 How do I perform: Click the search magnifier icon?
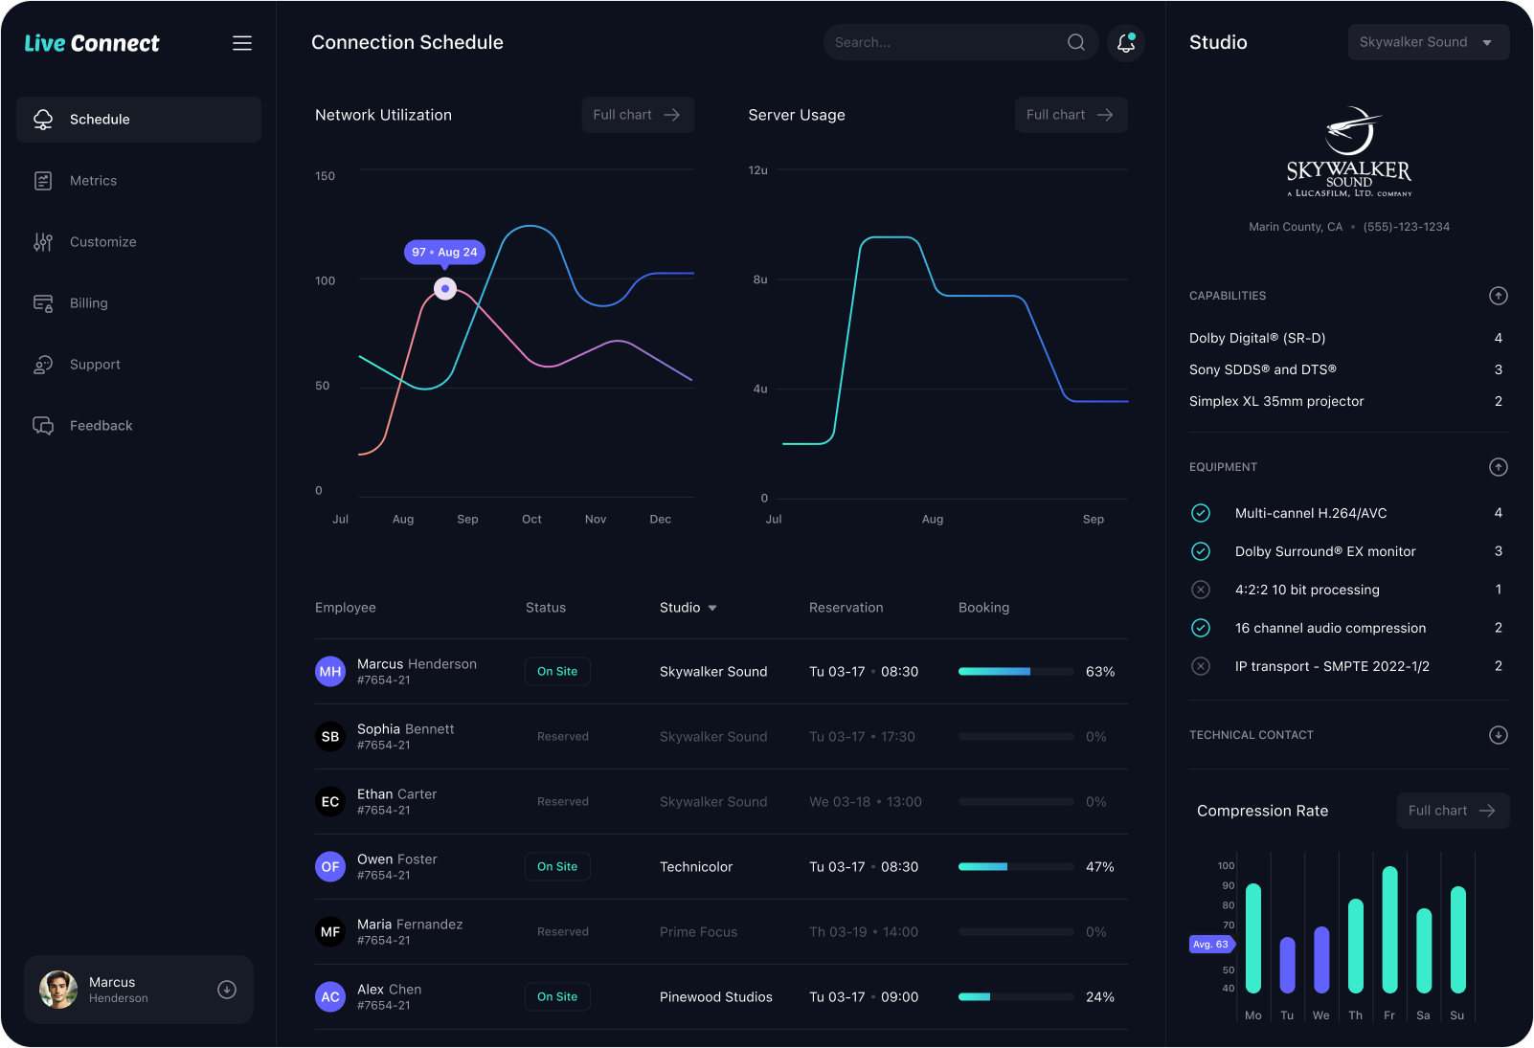coord(1076,42)
